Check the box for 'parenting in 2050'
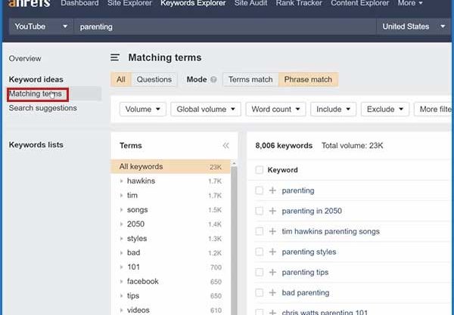The width and height of the screenshot is (454, 315). (x=259, y=211)
